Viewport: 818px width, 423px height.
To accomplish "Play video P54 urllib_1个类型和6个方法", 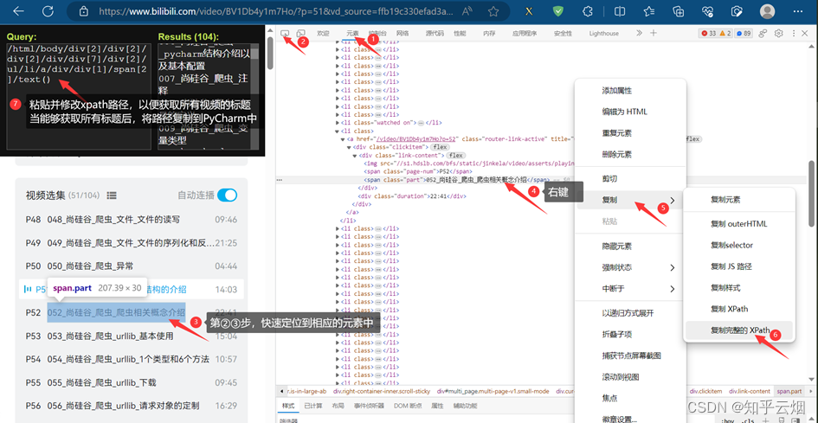I will (x=132, y=359).
